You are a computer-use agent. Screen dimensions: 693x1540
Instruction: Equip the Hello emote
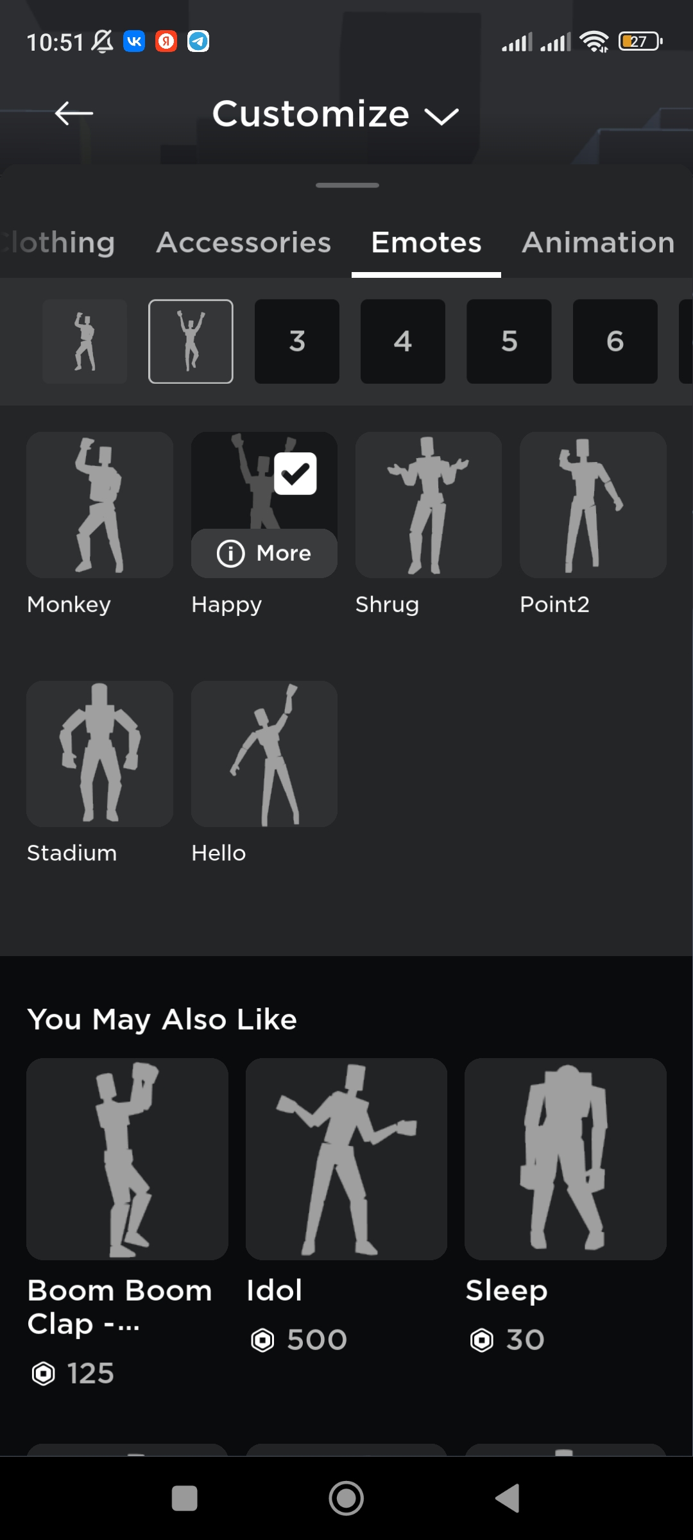tap(264, 754)
